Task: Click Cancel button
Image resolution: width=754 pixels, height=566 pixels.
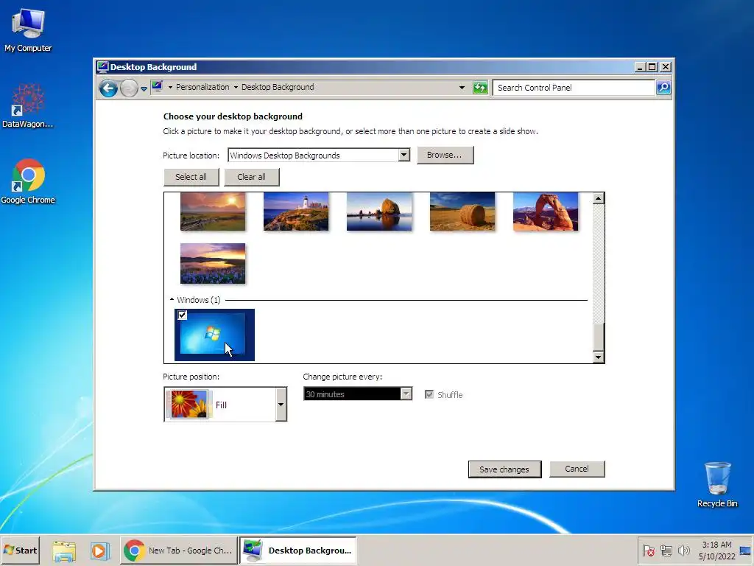Action: [x=577, y=469]
